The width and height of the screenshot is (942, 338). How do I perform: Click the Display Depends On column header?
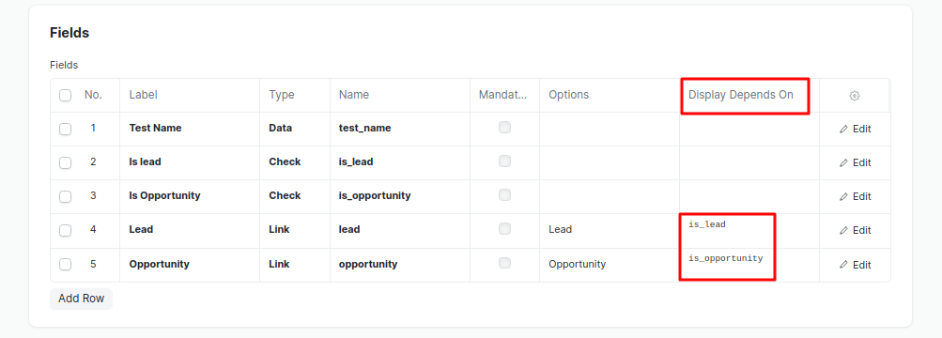coord(741,95)
